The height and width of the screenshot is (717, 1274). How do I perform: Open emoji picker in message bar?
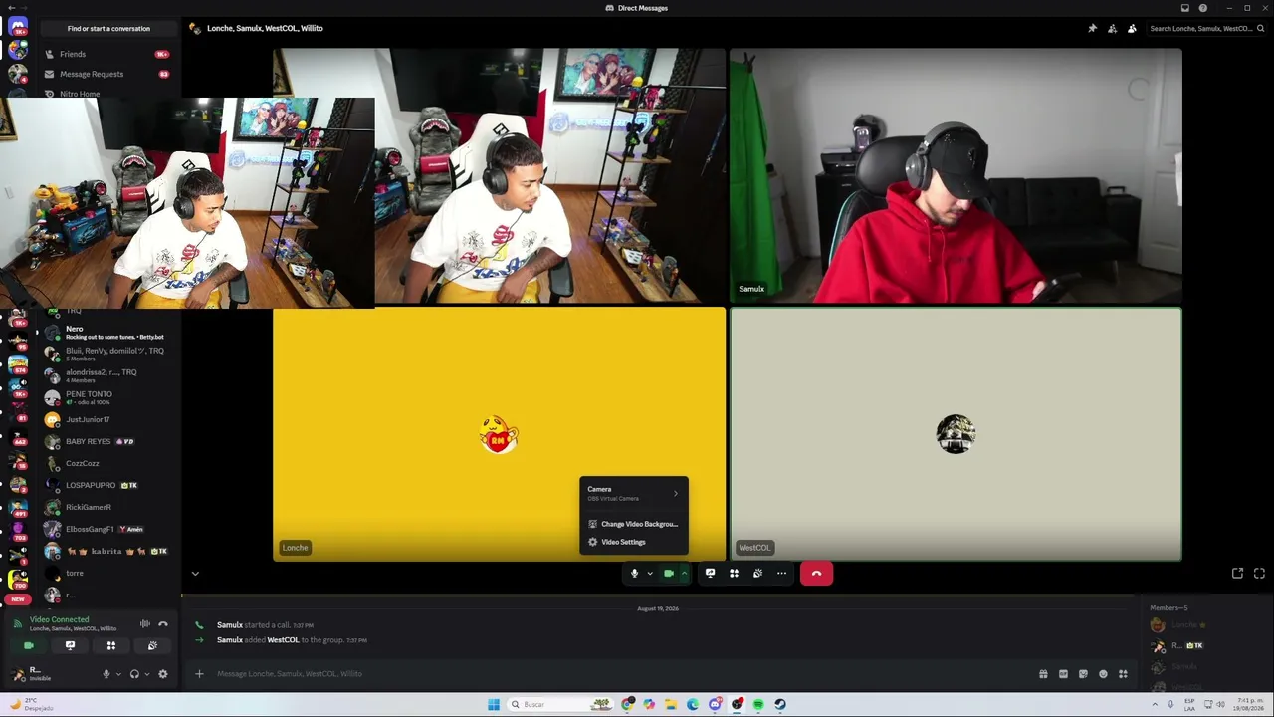click(1103, 674)
